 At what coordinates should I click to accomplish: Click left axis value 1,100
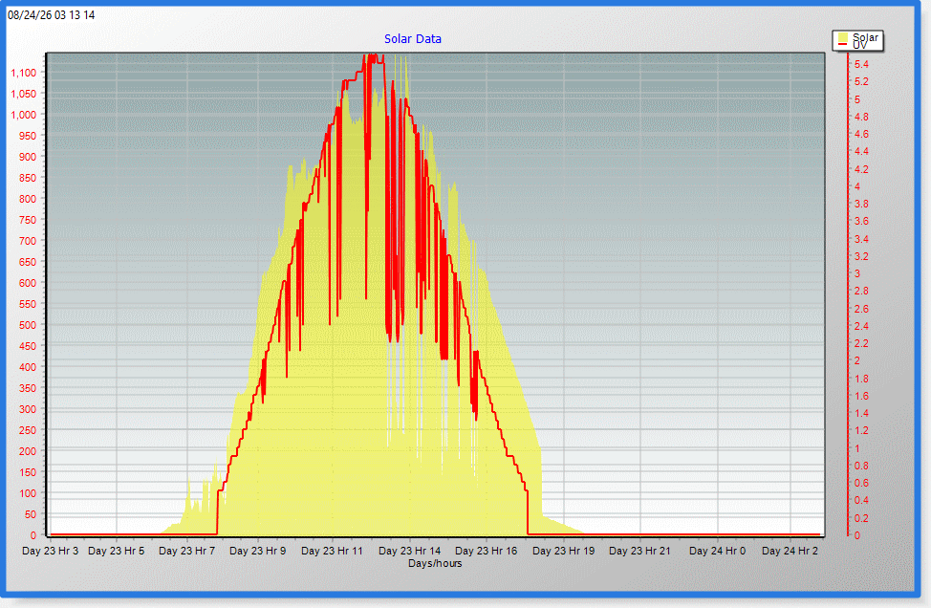click(24, 73)
